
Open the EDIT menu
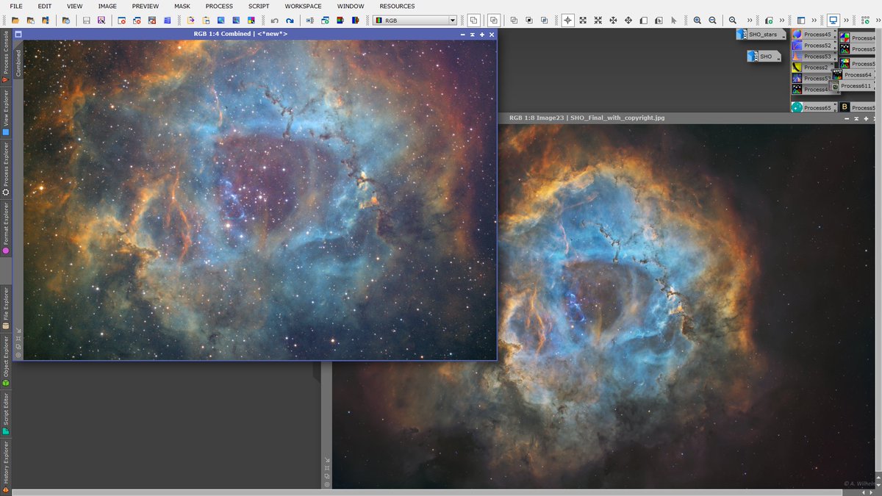pyautogui.click(x=45, y=6)
